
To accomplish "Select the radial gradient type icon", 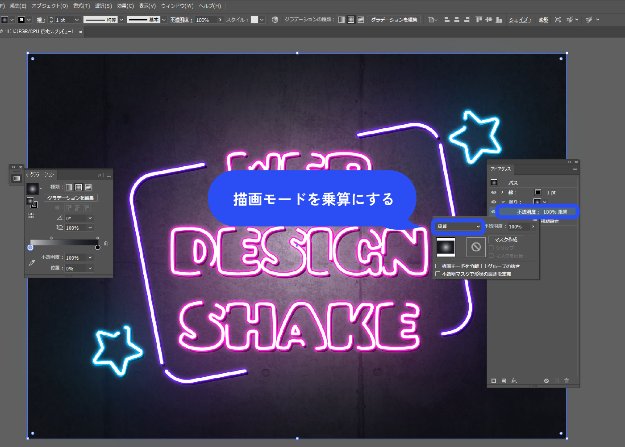I will 79,187.
